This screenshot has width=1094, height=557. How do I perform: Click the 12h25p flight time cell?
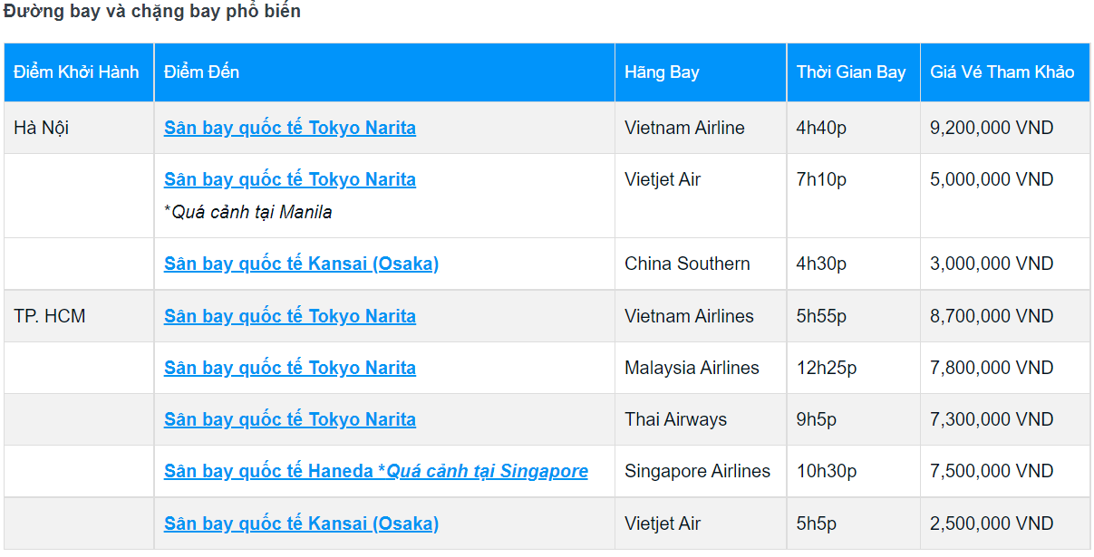[826, 368]
